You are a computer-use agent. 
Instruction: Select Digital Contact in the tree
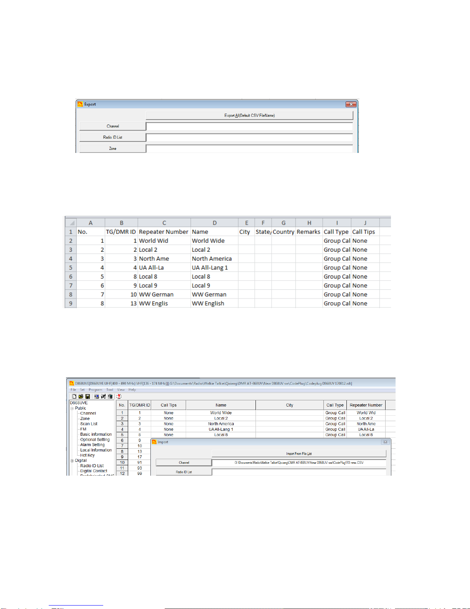[94, 471]
